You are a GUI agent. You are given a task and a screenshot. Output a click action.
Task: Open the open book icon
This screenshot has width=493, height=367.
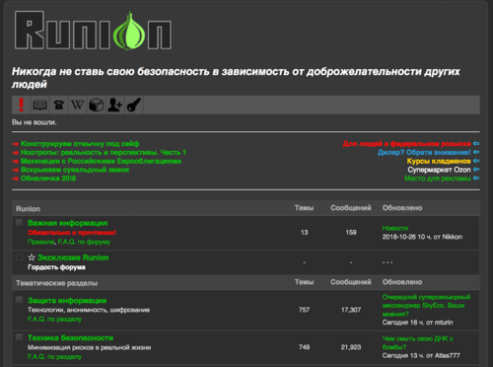pyautogui.click(x=39, y=105)
